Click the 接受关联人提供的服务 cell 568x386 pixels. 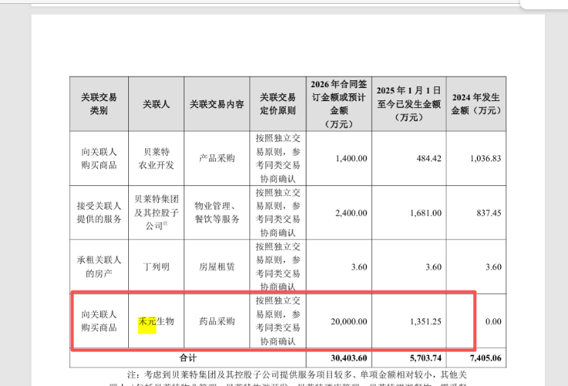tap(99, 212)
